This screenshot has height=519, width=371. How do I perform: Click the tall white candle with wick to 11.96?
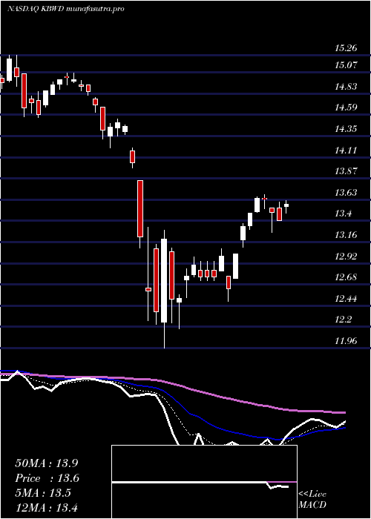[x=164, y=281]
